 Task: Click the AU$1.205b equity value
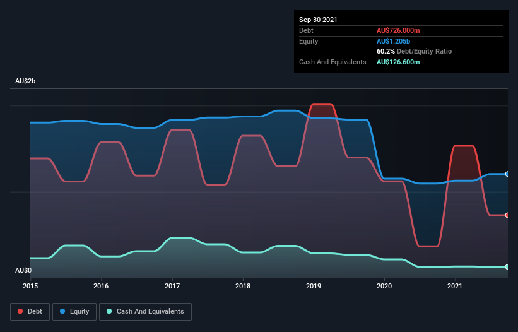coord(393,41)
